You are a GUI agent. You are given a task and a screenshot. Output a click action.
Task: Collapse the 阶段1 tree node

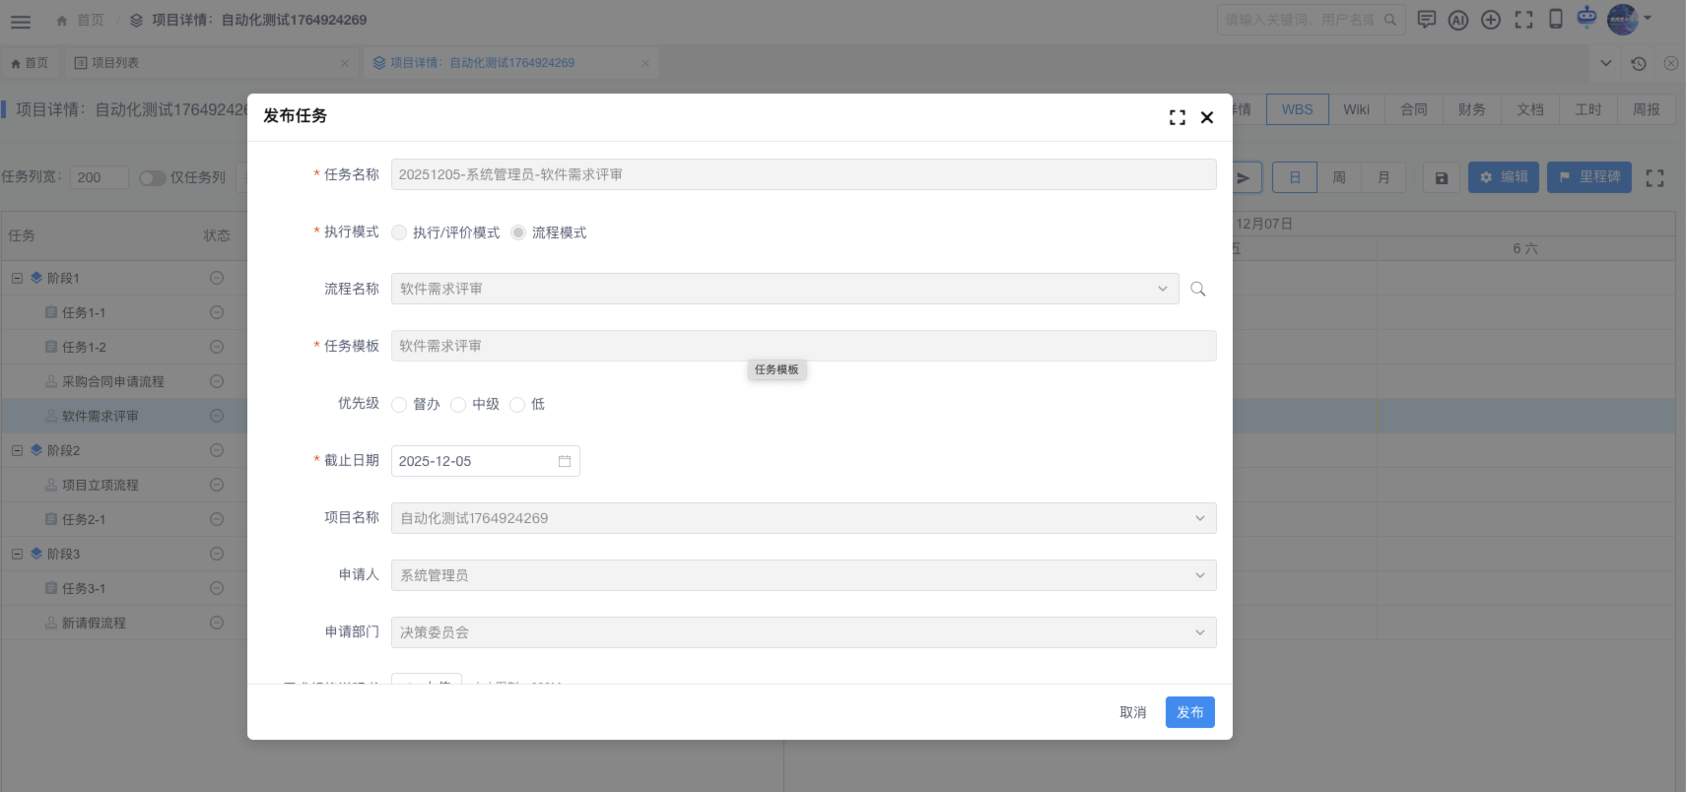(x=17, y=278)
